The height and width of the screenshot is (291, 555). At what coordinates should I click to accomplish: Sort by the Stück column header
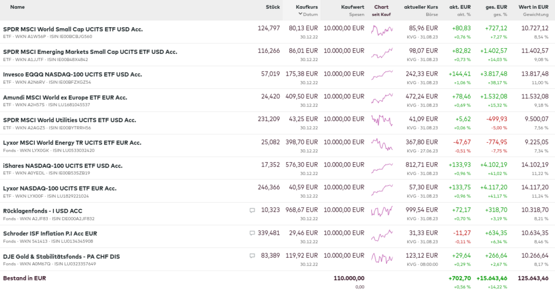pos(273,7)
